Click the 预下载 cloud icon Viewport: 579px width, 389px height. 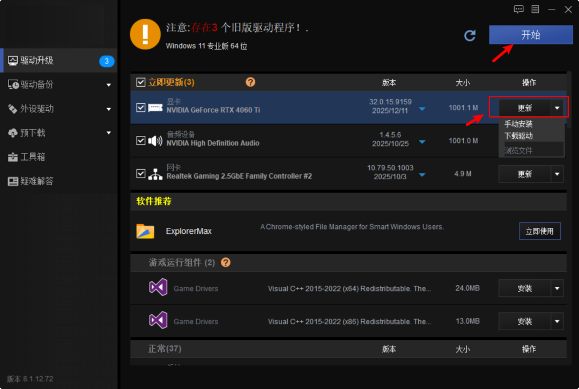click(12, 133)
